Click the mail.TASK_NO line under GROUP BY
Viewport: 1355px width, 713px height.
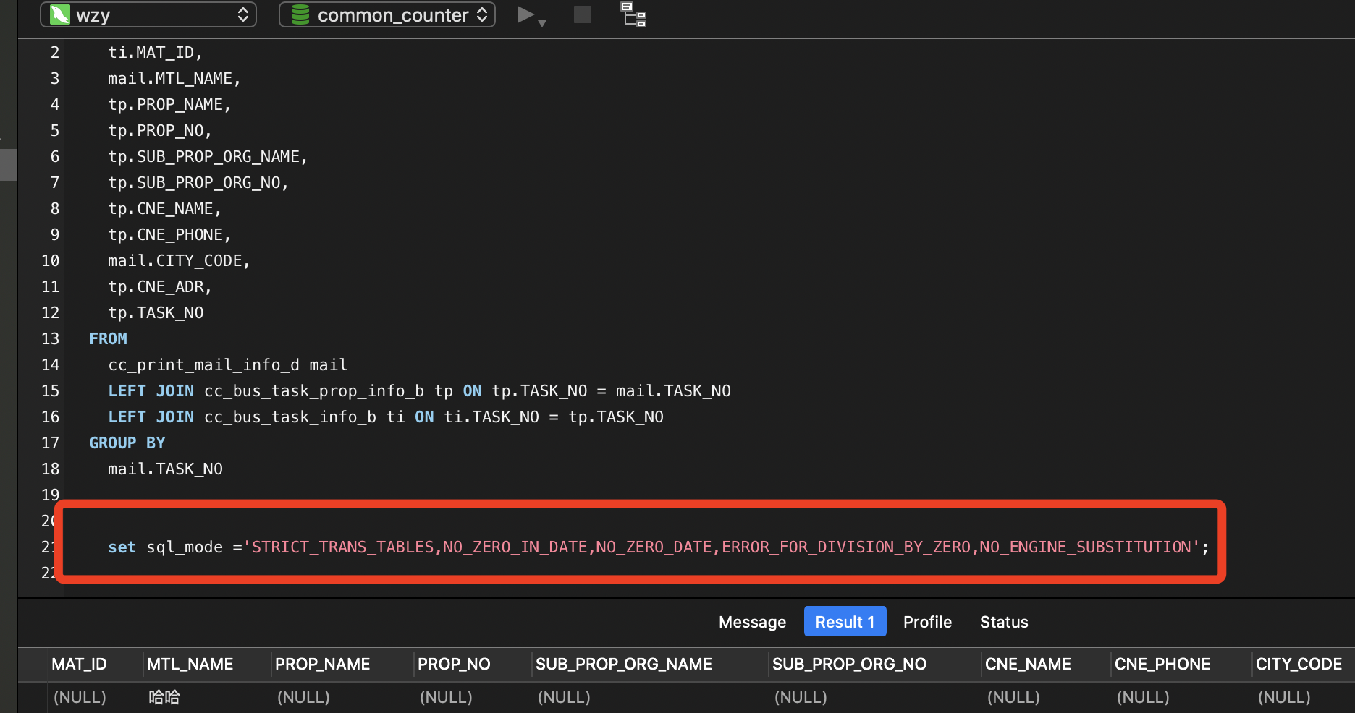tap(165, 469)
